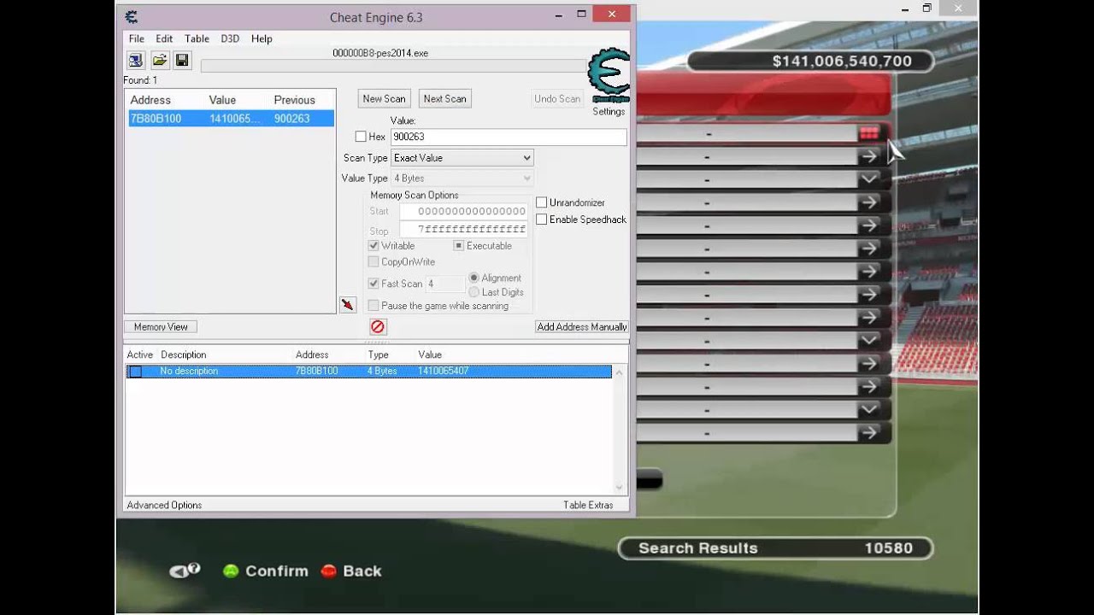Click the save floppy disk icon
Image resolution: width=1094 pixels, height=615 pixels.
tap(182, 60)
